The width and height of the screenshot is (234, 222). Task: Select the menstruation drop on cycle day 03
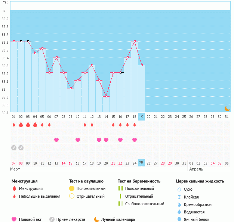pyautogui.click(x=28, y=125)
